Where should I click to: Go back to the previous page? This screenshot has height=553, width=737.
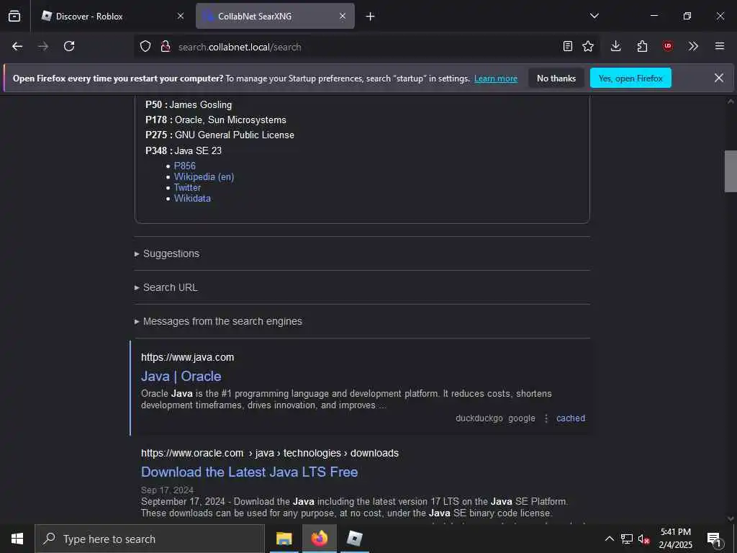17,46
